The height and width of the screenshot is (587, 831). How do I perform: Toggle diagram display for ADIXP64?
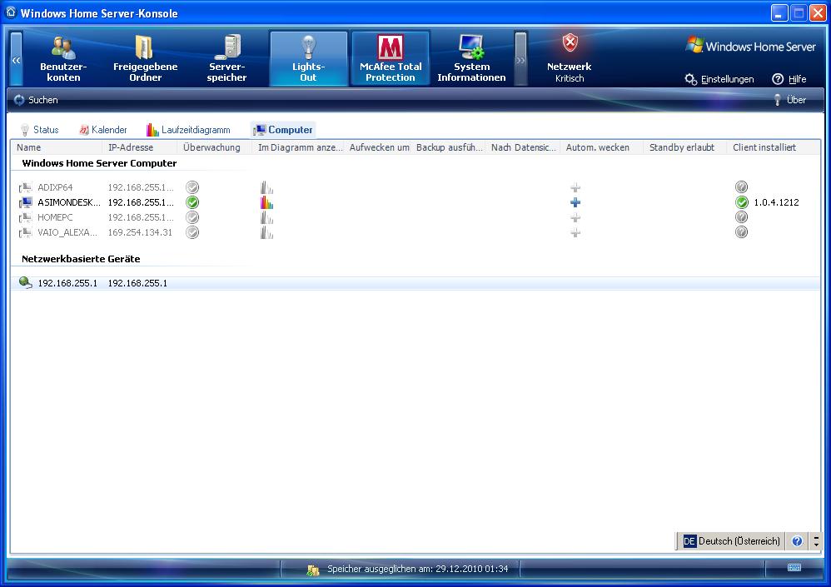point(266,187)
